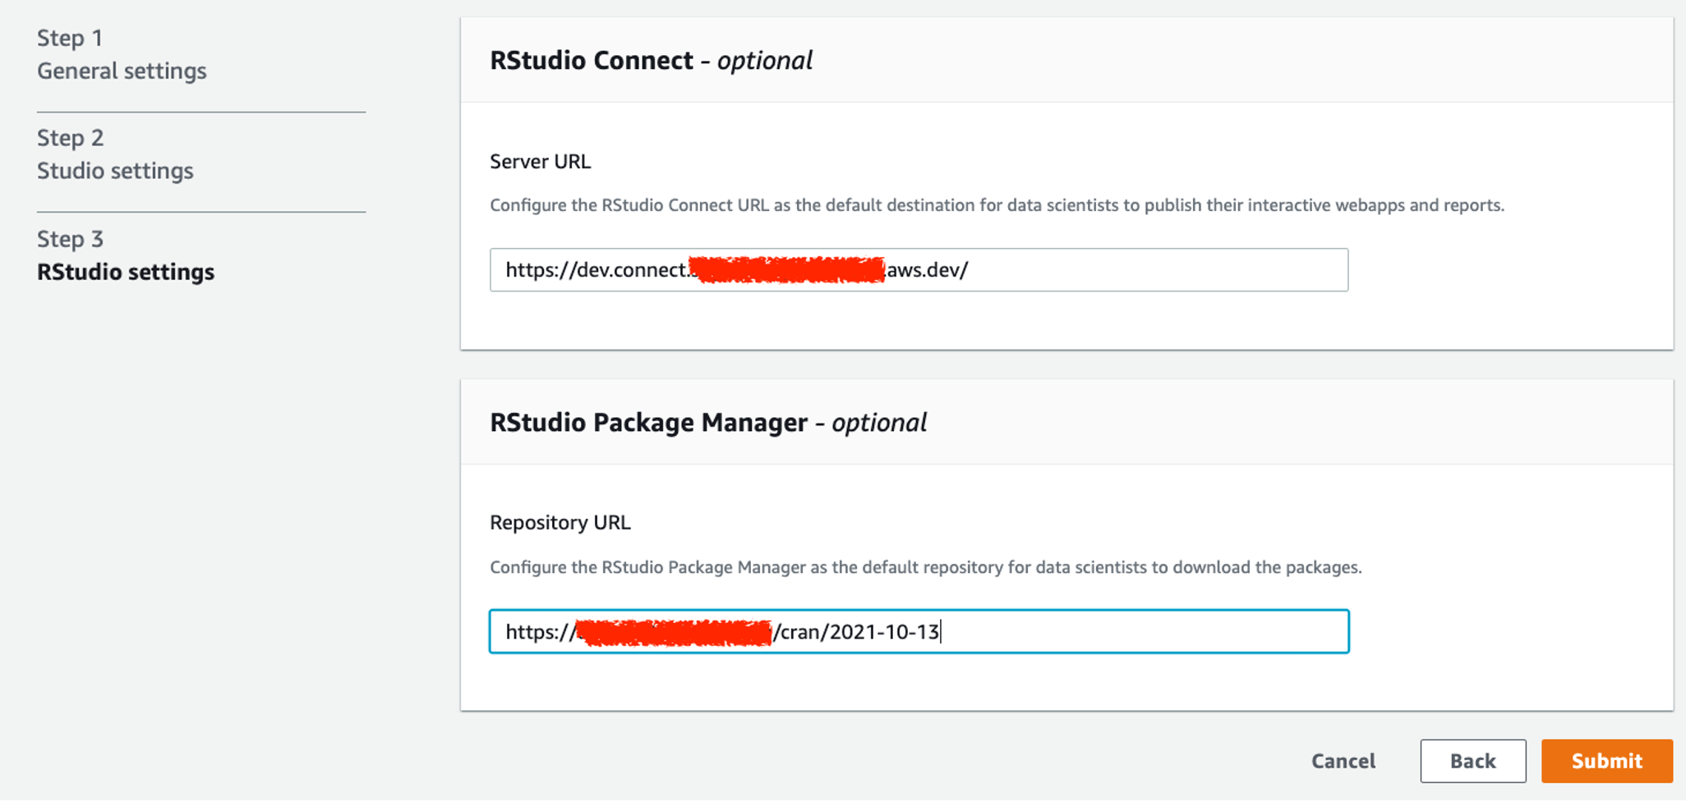Click the RStudio Connect URL description text
The image size is (1686, 802).
(x=997, y=205)
